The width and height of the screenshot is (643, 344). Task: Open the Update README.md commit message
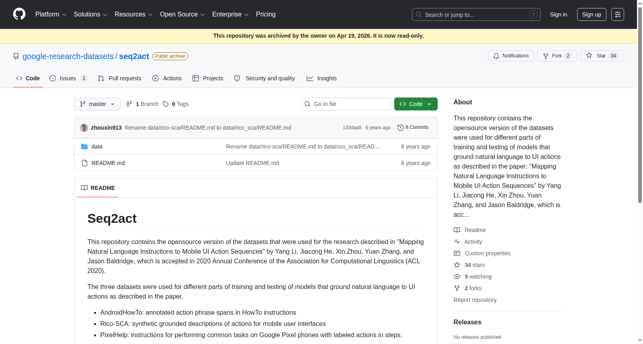252,163
